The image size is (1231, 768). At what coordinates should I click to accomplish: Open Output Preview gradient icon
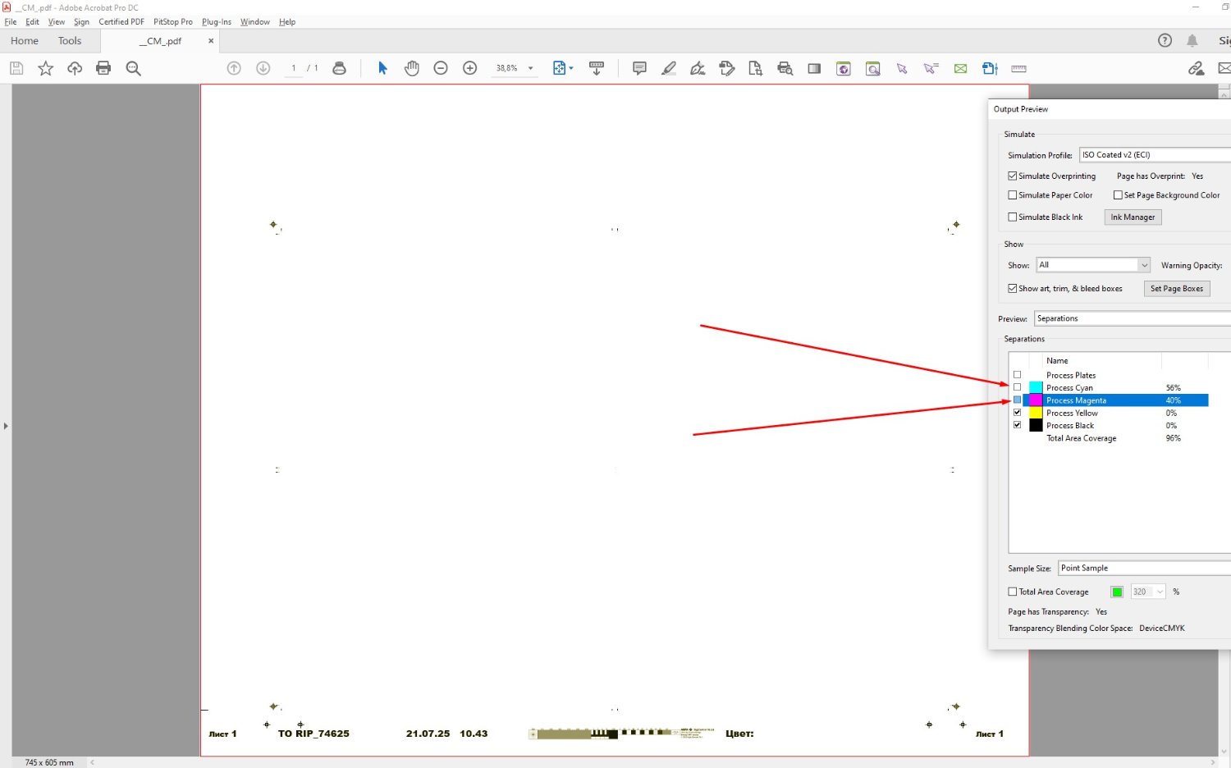pos(814,68)
